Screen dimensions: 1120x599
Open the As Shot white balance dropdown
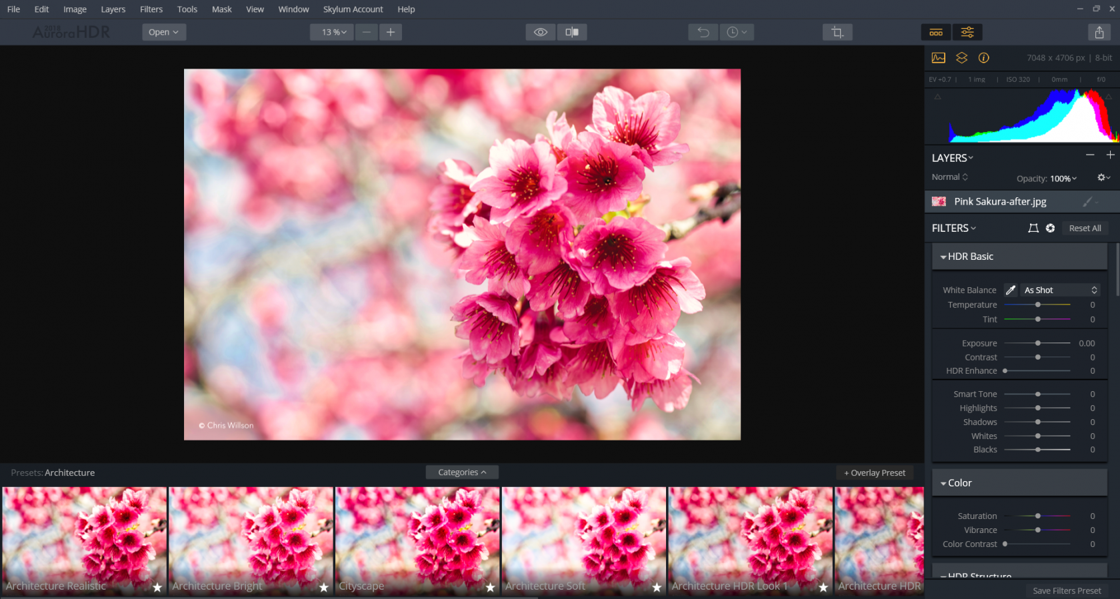point(1060,290)
